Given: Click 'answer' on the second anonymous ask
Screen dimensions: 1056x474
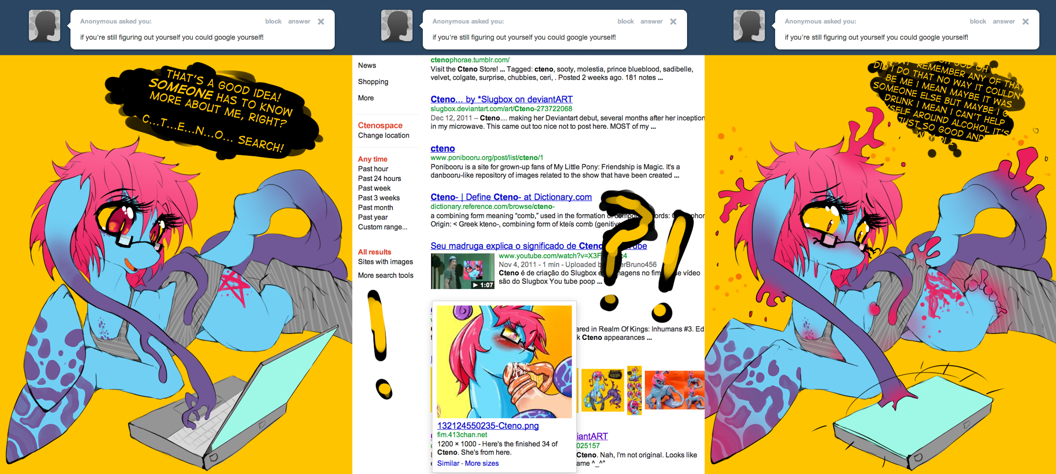Looking at the screenshot, I should point(651,22).
